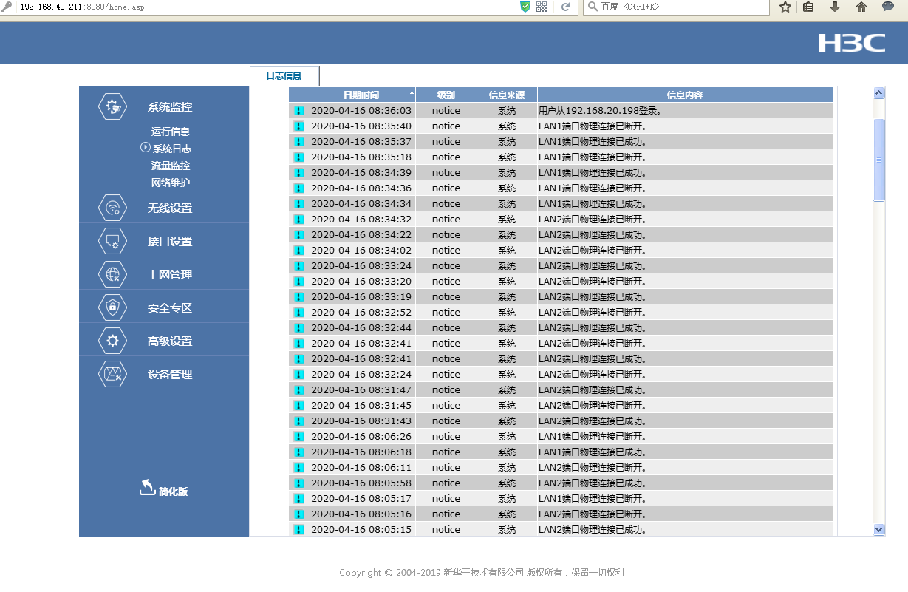Expand the 无线设置 menu label
The height and width of the screenshot is (592, 908).
(x=170, y=208)
